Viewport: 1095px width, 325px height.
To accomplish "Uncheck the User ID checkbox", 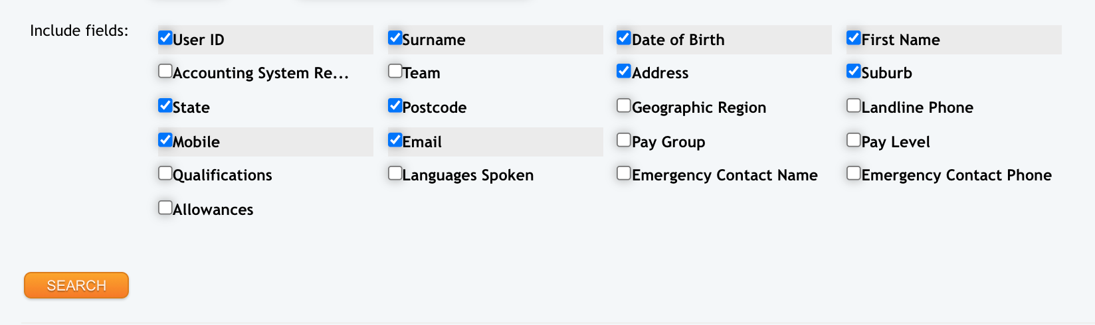I will point(165,38).
